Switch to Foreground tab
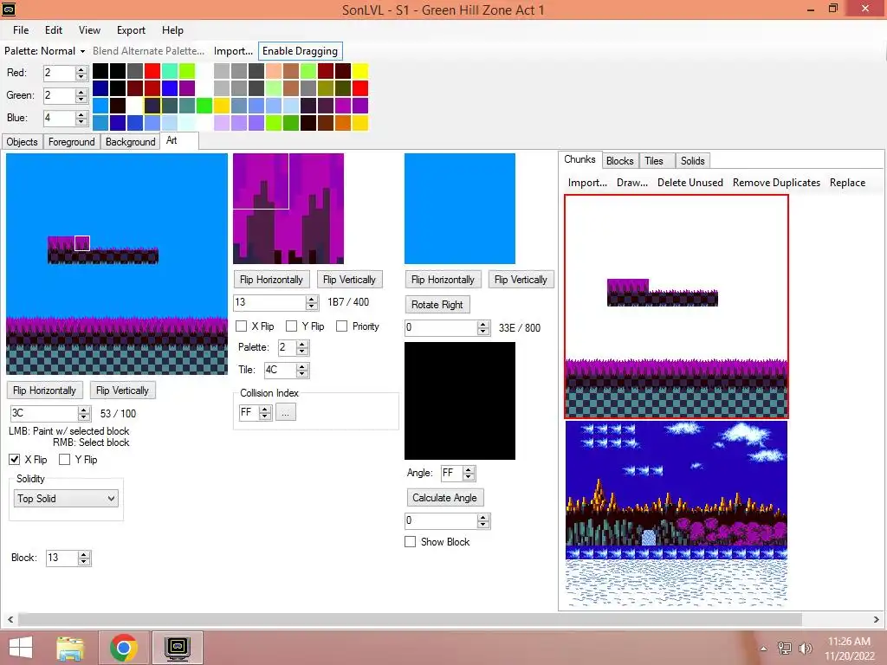This screenshot has width=887, height=665. 71,142
